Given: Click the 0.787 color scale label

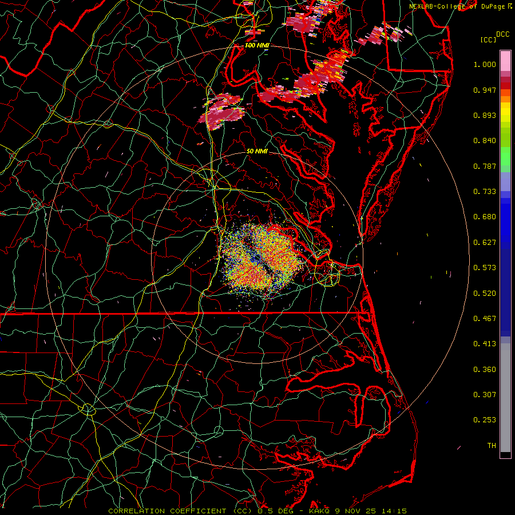Looking at the screenshot, I should click(485, 166).
